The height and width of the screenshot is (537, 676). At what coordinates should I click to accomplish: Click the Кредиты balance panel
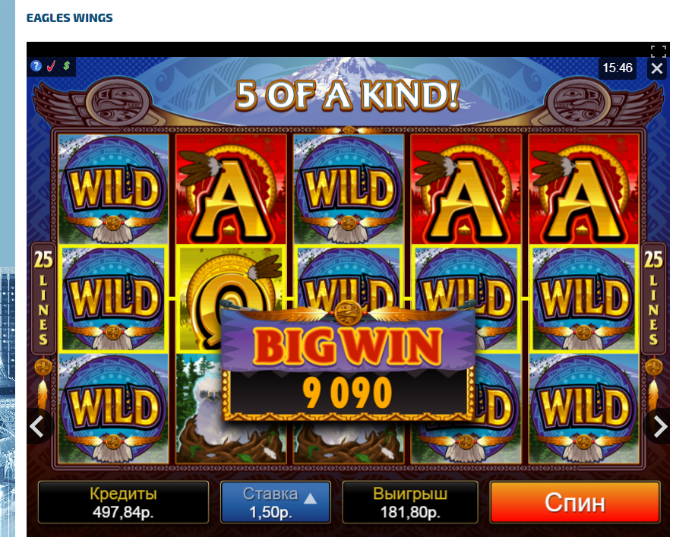[123, 502]
